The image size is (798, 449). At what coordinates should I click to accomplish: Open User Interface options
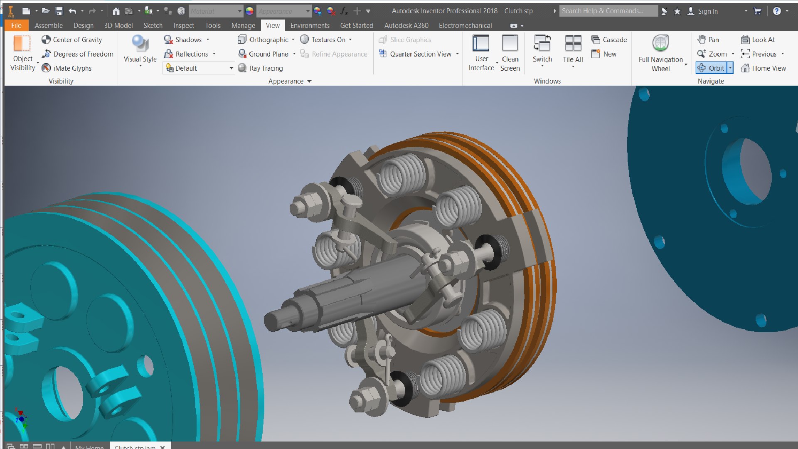tap(481, 53)
